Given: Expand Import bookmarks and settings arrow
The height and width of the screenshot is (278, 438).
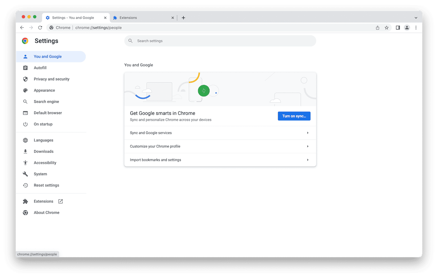Looking at the screenshot, I should pos(308,160).
